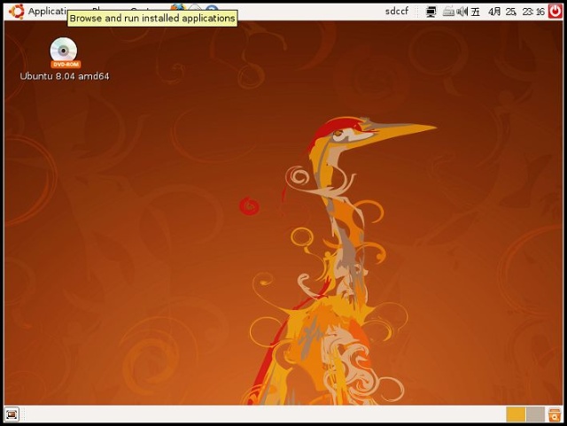Image resolution: width=567 pixels, height=426 pixels.
Task: Select the Ubuntu 8.04 amd64 DVD-ROM icon
Action: [64, 58]
